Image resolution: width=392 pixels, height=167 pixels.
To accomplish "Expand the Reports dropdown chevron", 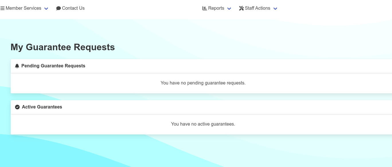I will point(229,9).
